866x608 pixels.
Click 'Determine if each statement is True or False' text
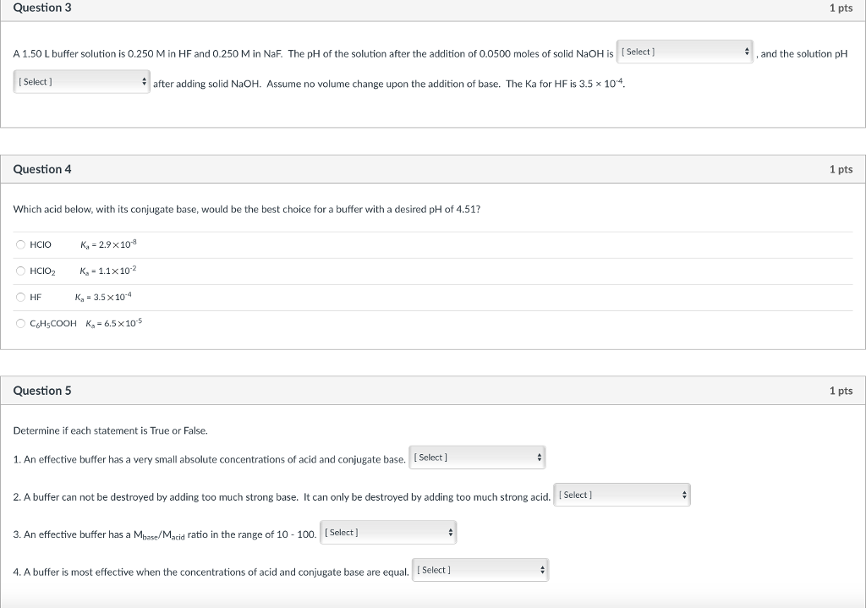(111, 430)
